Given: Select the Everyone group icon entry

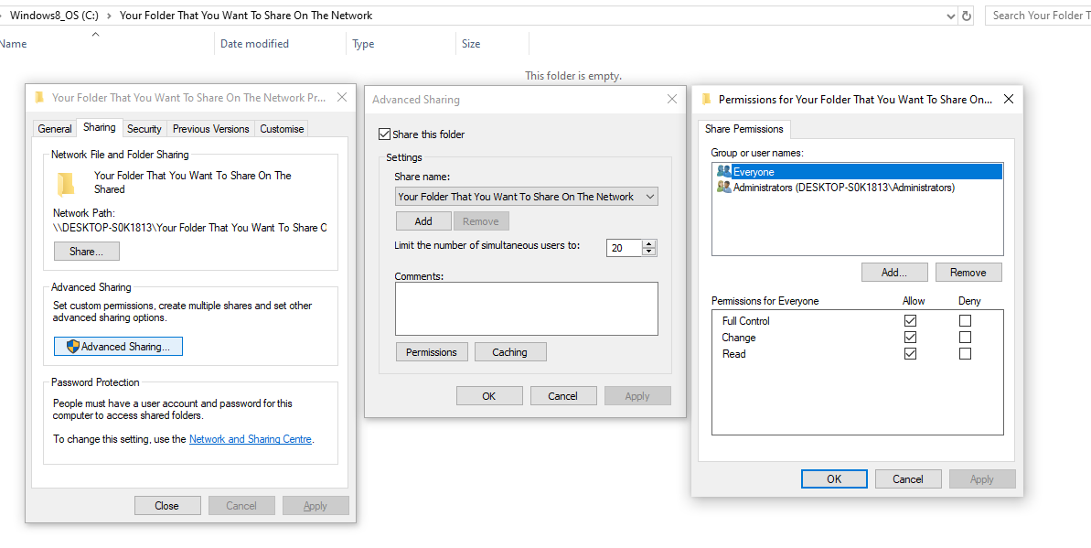Looking at the screenshot, I should [x=723, y=171].
